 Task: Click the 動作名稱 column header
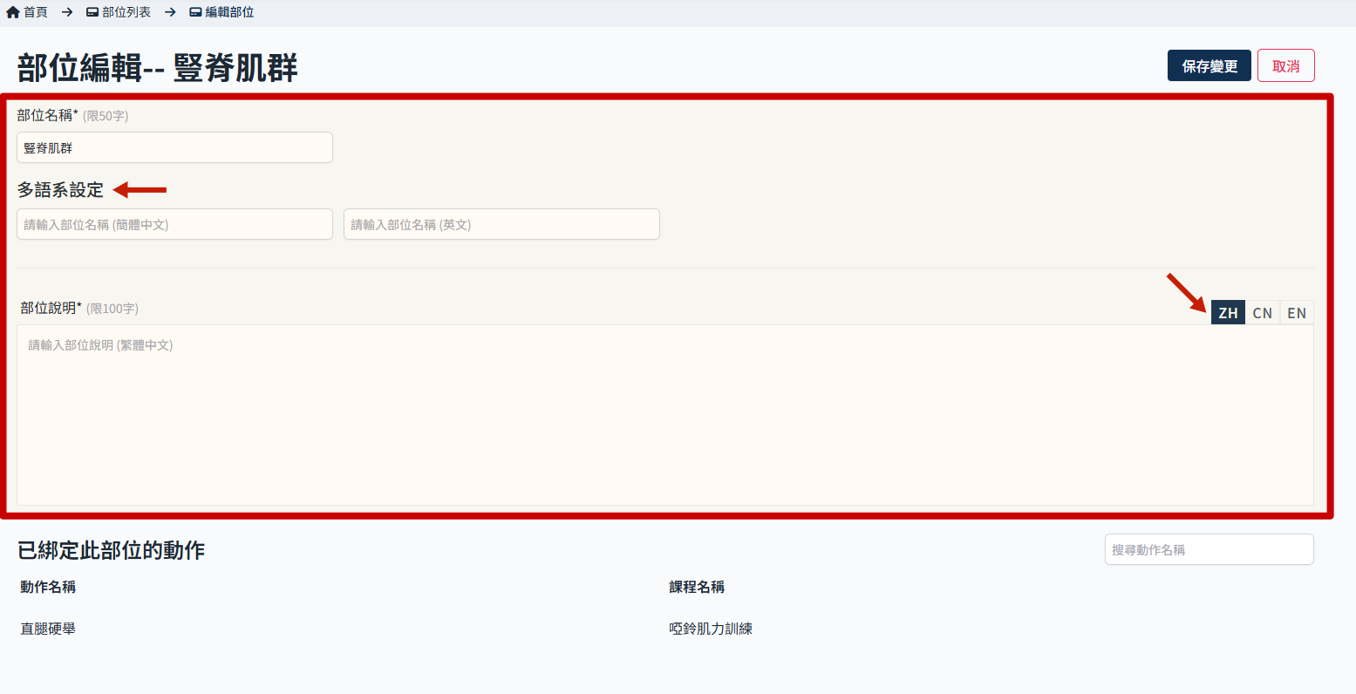pyautogui.click(x=48, y=587)
